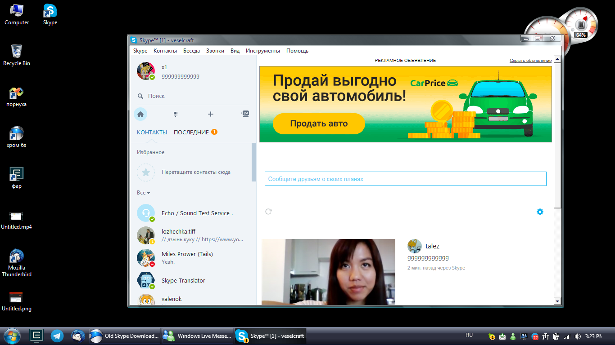
Task: Click the mail download tray icon
Action: (x=502, y=336)
